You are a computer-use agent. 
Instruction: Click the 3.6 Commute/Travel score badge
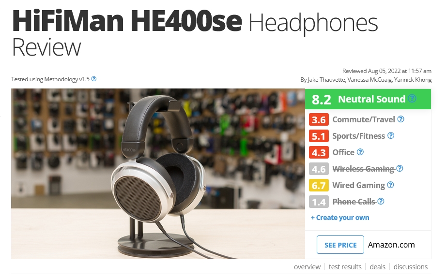(319, 119)
